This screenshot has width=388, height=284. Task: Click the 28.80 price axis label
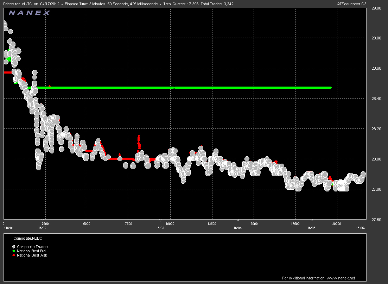(376, 38)
